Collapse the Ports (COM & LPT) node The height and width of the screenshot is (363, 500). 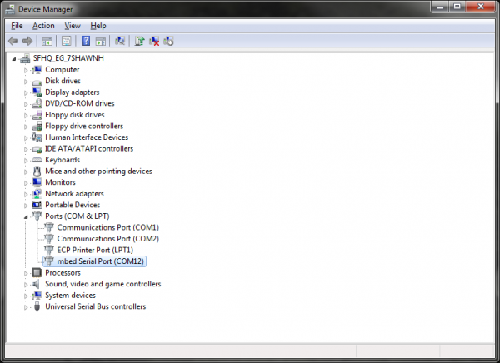[x=26, y=217]
